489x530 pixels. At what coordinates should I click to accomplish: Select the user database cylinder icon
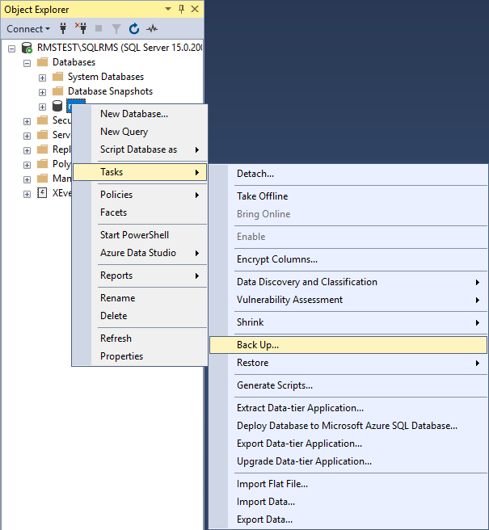57,106
